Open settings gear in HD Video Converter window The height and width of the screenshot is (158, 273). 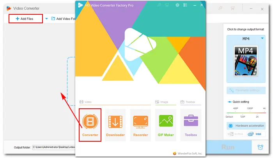(177, 5)
